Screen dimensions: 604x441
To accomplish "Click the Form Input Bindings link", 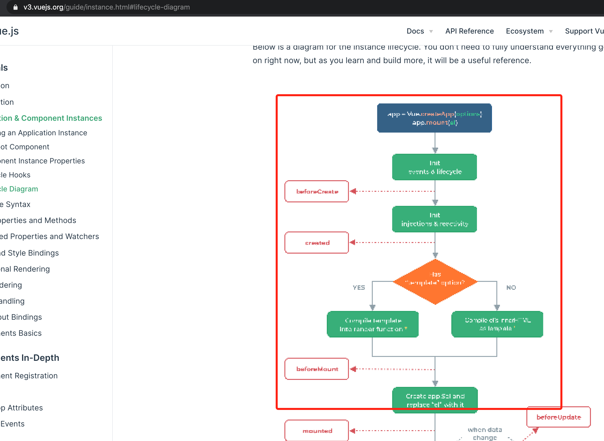I will (21, 317).
